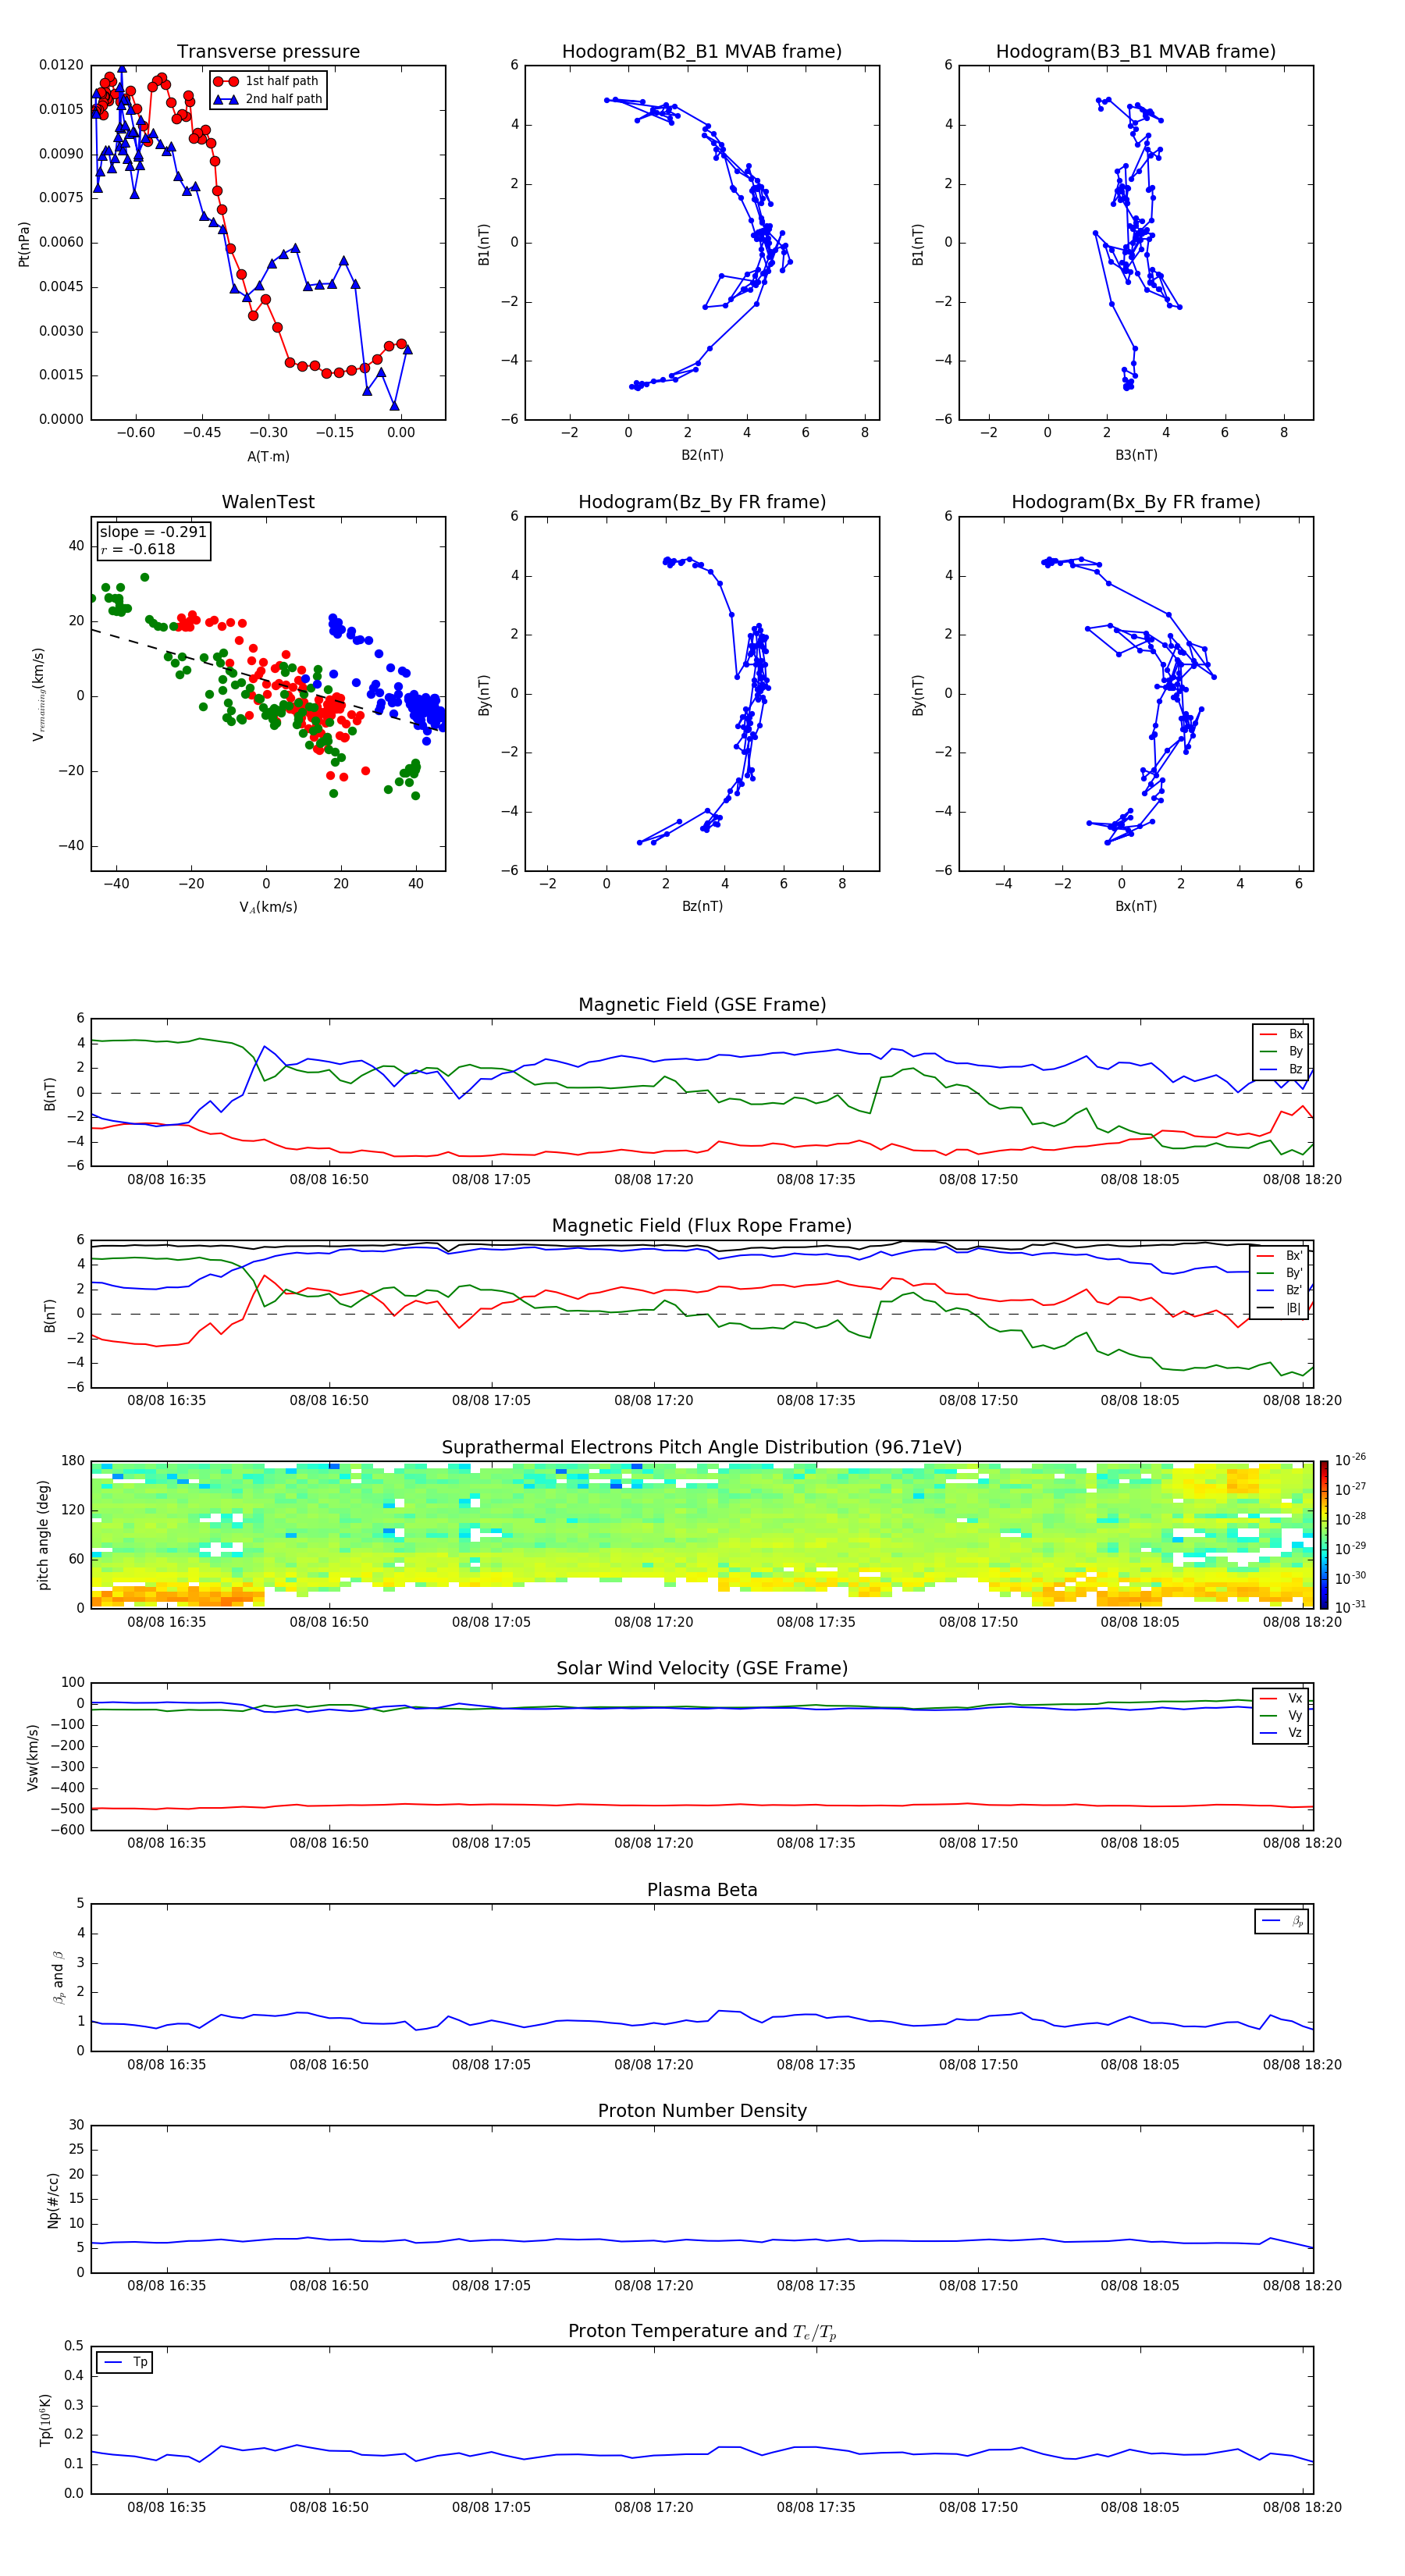This screenshot has width=1405, height=2576.
Task: Click the 'Bz(nT)' x-axis label
Action: coord(702,906)
